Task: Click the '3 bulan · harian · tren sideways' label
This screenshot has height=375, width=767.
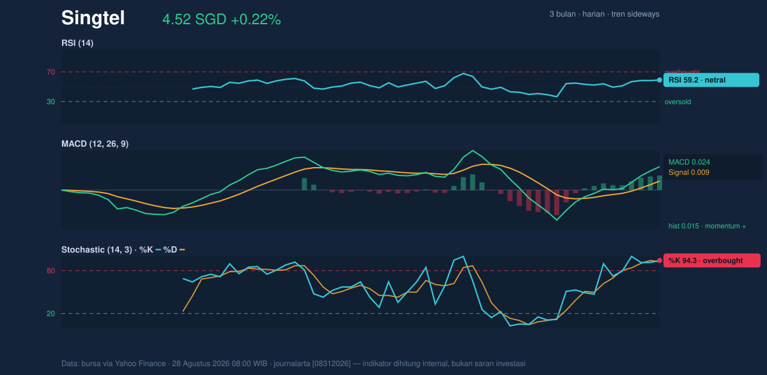Action: 604,14
